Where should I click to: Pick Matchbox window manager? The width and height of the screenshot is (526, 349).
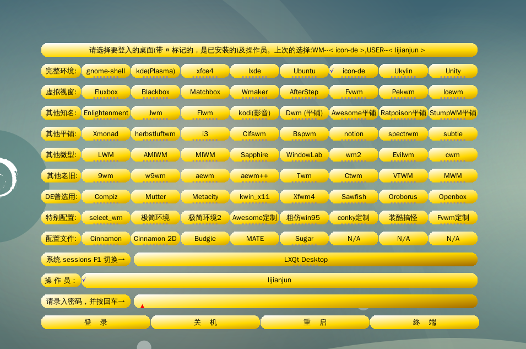(205, 92)
